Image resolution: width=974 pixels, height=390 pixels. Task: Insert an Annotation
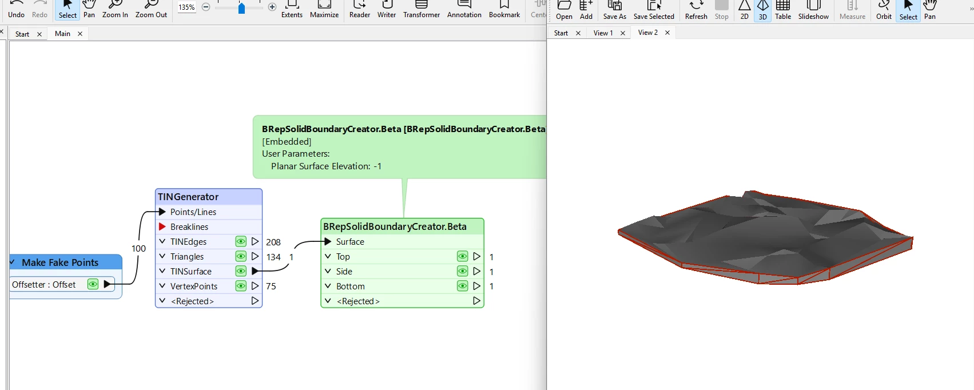(464, 10)
